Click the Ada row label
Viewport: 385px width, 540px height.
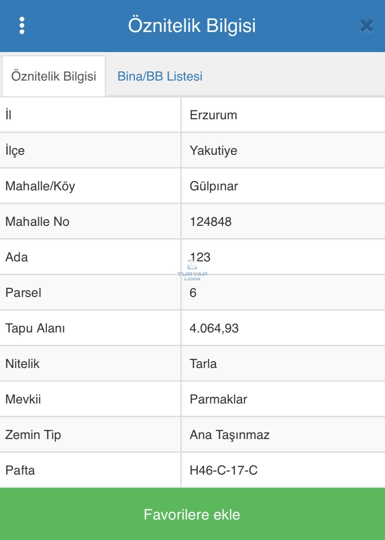click(17, 257)
